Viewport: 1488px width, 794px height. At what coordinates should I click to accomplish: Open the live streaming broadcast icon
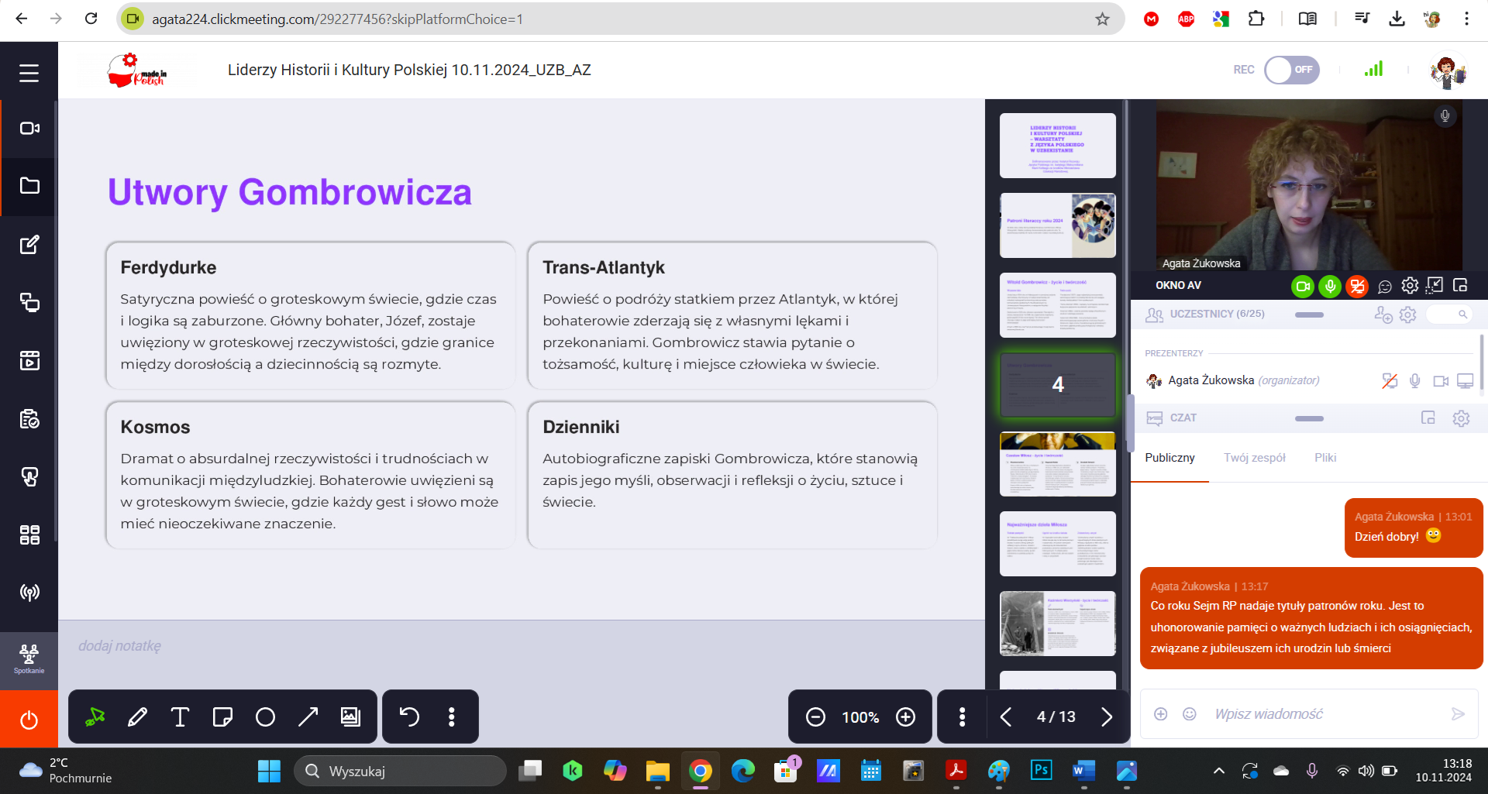29,593
